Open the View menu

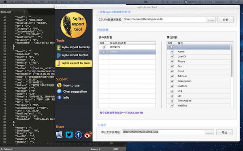click(x=64, y=2)
